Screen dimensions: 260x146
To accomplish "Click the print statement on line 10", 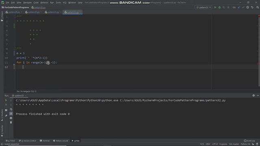I will click(32, 58).
